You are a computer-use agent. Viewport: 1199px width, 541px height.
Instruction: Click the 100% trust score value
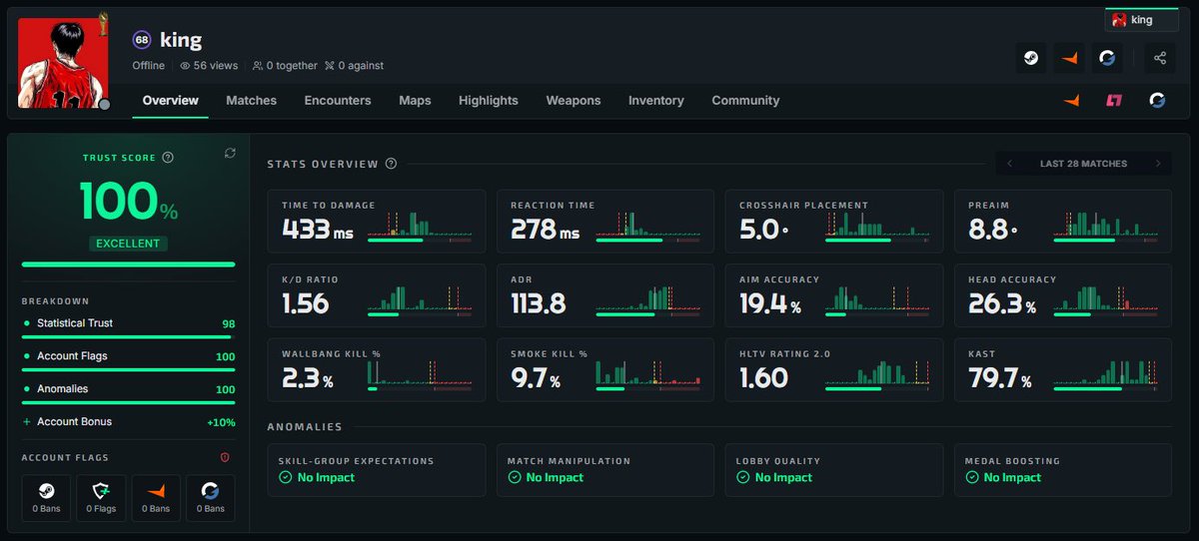[129, 201]
